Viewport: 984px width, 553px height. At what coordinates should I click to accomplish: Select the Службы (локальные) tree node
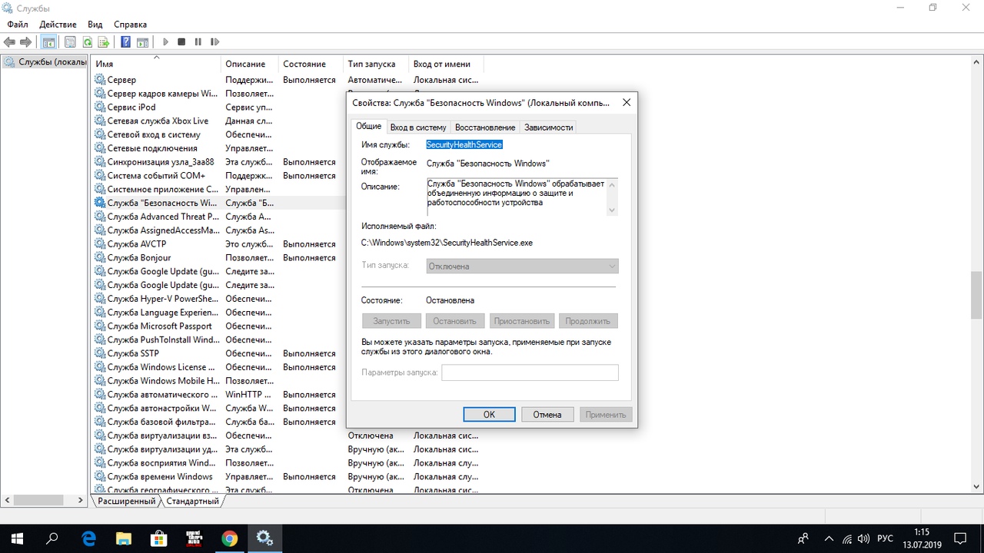click(45, 61)
